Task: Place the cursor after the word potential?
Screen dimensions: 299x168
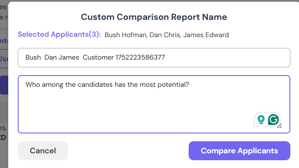Action: pos(189,85)
